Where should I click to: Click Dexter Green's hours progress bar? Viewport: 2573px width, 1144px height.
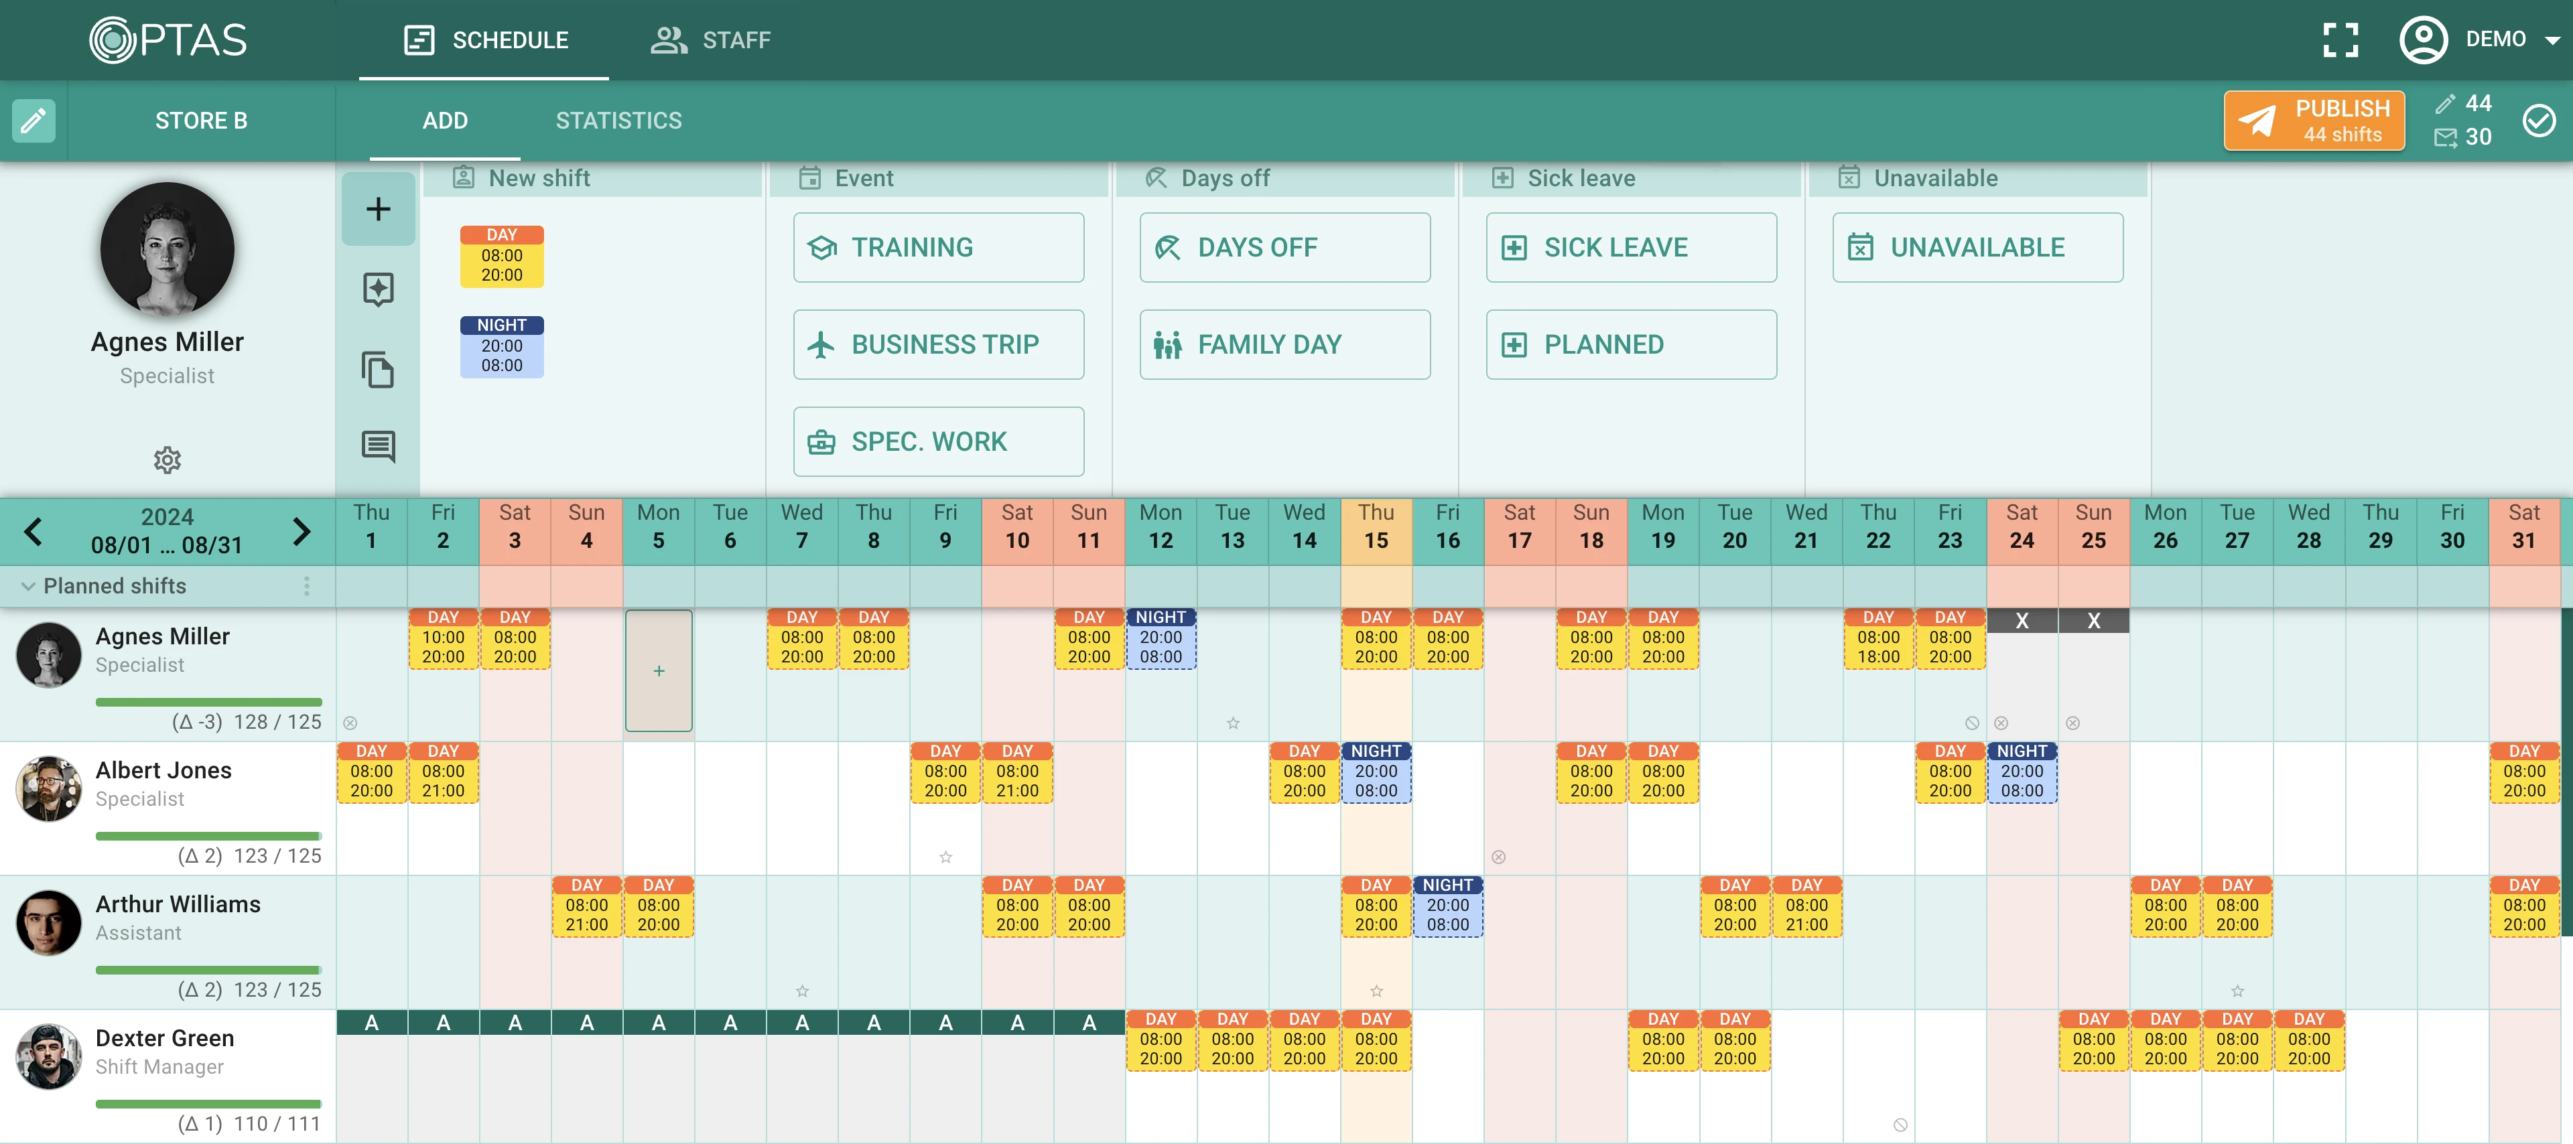(x=209, y=1104)
